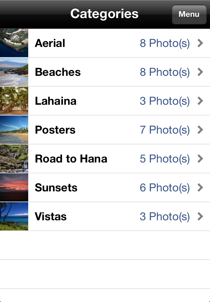The width and height of the screenshot is (210, 302).
Task: Click the Vistas row chevron
Action: [x=200, y=216]
